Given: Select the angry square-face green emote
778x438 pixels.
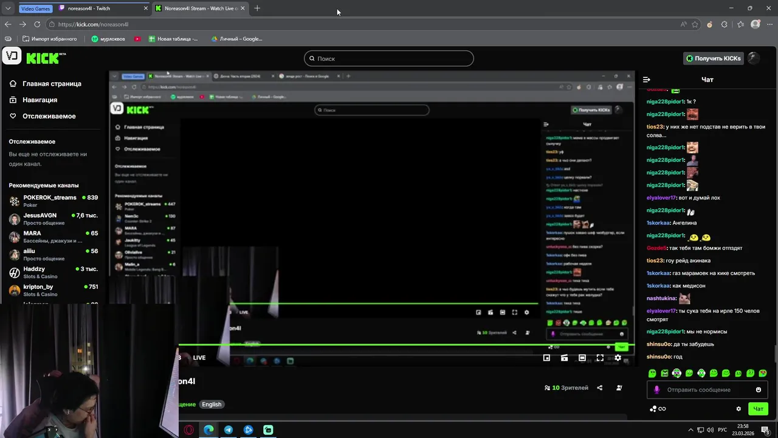Looking at the screenshot, I should pos(664,373).
